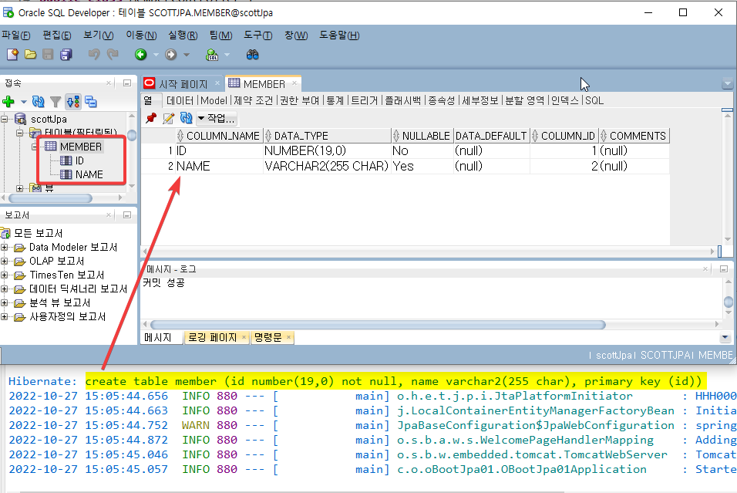Expand the 뷰 views node
Image resolution: width=737 pixels, height=493 pixels.
click(19, 188)
